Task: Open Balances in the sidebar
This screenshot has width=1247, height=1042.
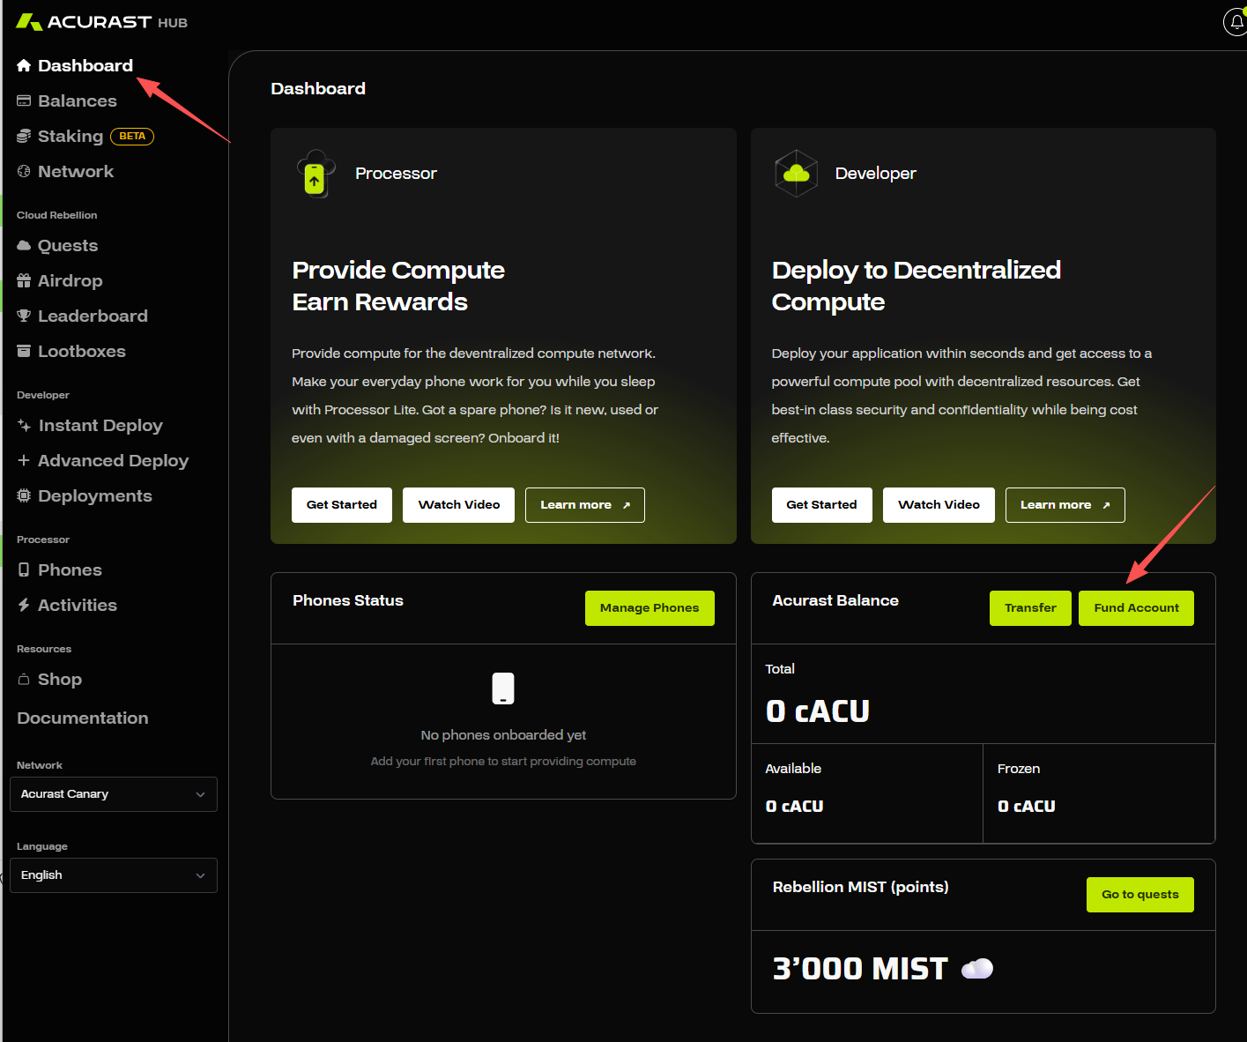Action: [77, 101]
